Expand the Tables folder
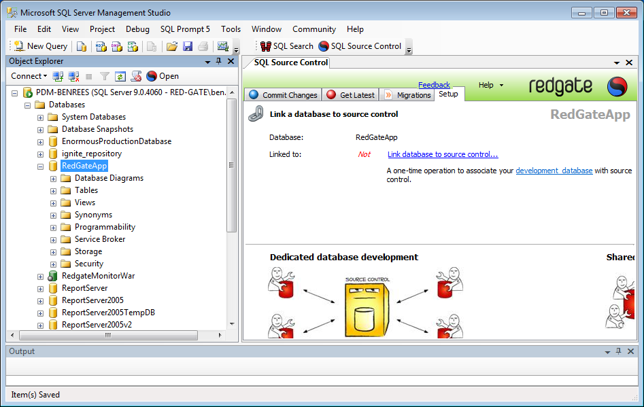The height and width of the screenshot is (407, 644). coord(54,191)
